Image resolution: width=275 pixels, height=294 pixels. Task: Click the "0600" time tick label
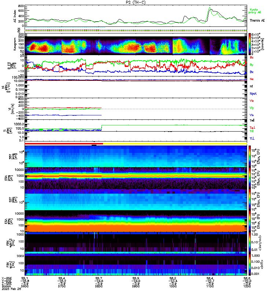coord(25,286)
